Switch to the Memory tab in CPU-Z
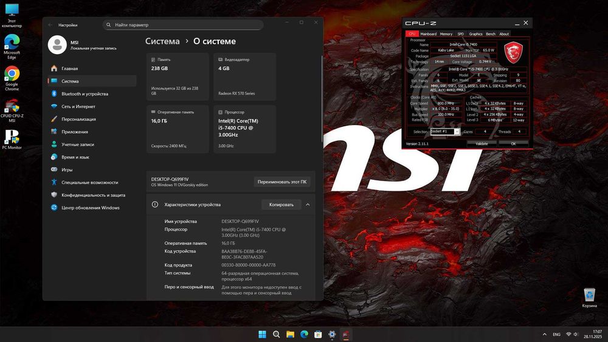608x342 pixels. pos(446,34)
